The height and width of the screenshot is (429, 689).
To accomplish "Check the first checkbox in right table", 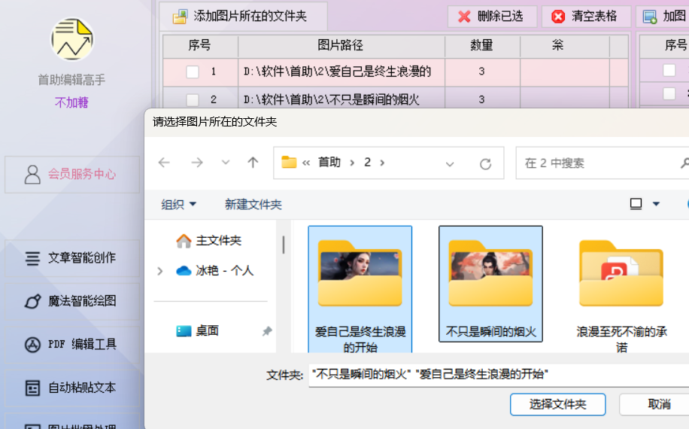I will (669, 71).
